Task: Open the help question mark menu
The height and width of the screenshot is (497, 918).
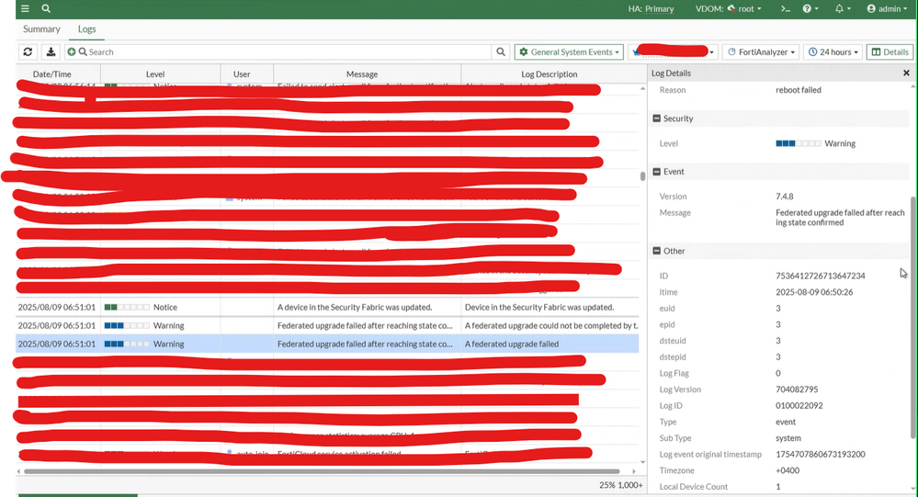Action: click(x=810, y=9)
